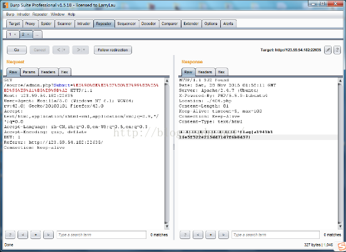
Task: Select the request Headers tab
Action: point(48,72)
